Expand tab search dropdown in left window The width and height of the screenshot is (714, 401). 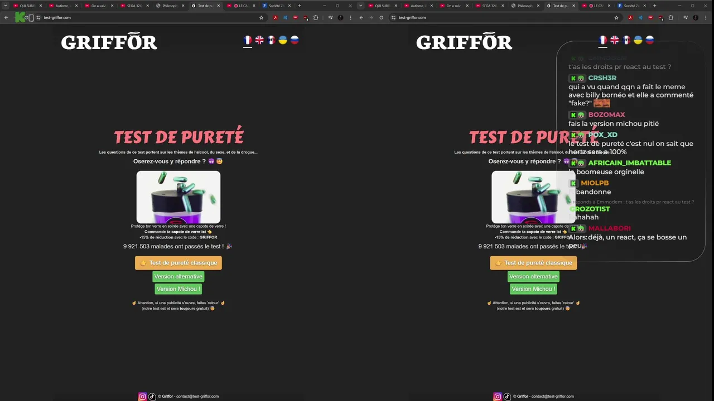click(x=6, y=6)
